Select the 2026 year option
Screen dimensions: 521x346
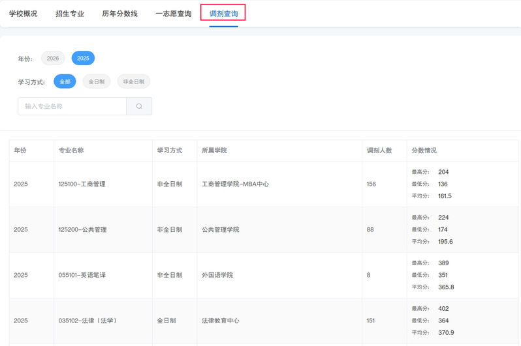(x=53, y=59)
